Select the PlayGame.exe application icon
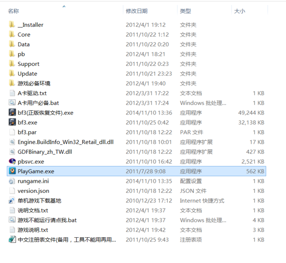This screenshot has width=286, height=263. point(12,171)
